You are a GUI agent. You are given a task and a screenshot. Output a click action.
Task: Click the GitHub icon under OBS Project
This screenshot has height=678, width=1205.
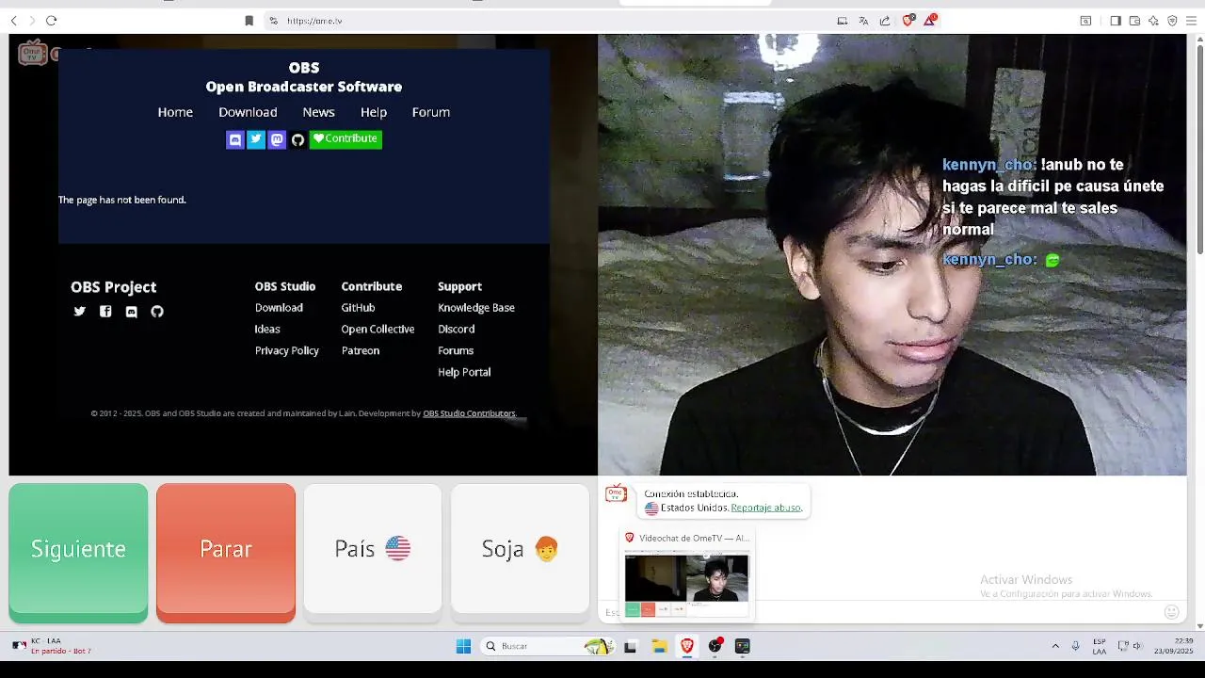point(157,312)
